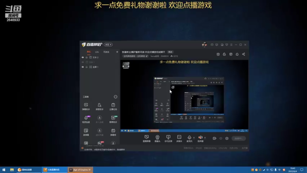The image size is (307, 173).
Task: Add the 摄像头 camera source
Action: point(157,138)
